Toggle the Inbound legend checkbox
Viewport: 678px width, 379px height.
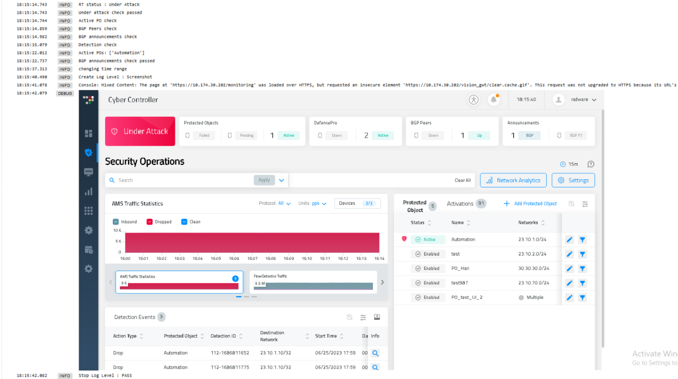116,222
